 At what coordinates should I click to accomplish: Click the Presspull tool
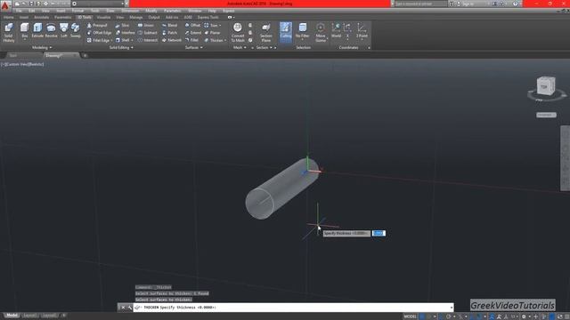pos(97,26)
